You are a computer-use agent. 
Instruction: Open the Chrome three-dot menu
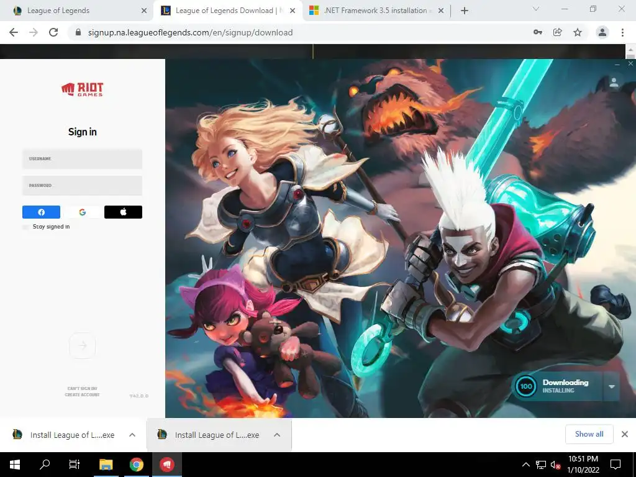622,32
